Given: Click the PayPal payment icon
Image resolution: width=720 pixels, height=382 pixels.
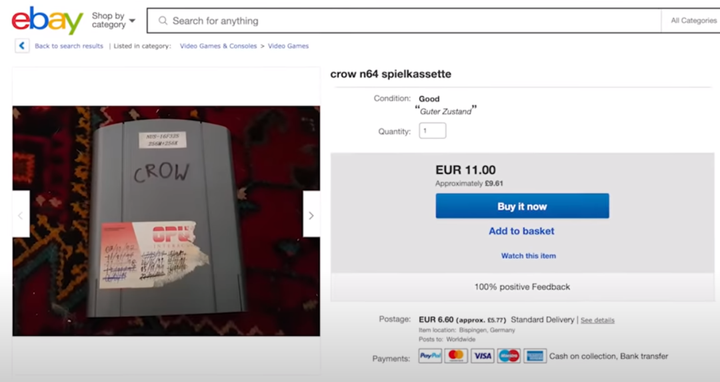Looking at the screenshot, I should (430, 356).
